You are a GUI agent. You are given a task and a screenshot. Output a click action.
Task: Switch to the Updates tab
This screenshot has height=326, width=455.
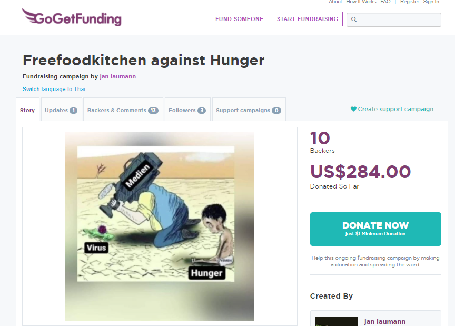click(61, 110)
